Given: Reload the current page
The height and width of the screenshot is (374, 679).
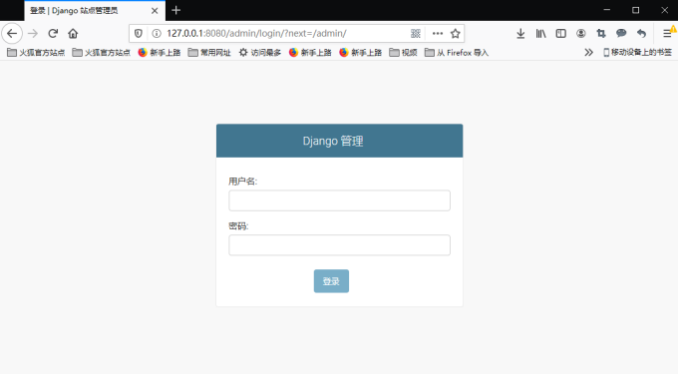Looking at the screenshot, I should point(53,33).
